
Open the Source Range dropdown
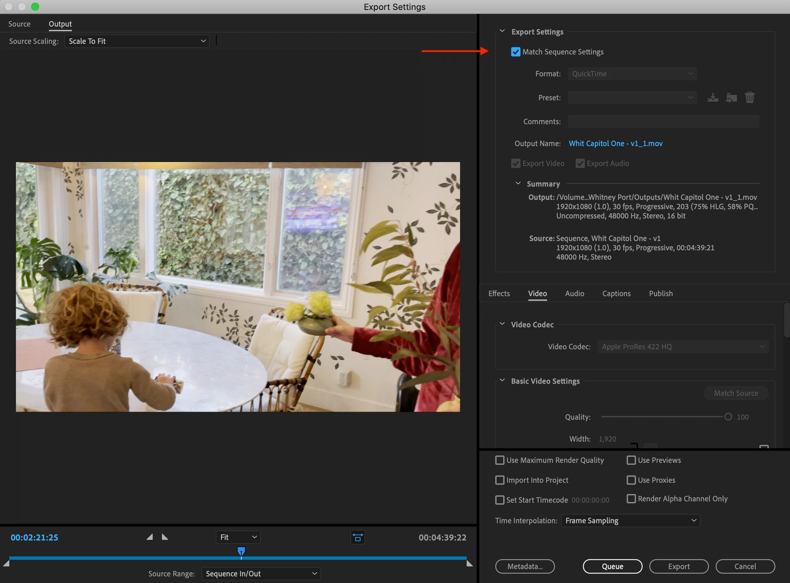[261, 574]
